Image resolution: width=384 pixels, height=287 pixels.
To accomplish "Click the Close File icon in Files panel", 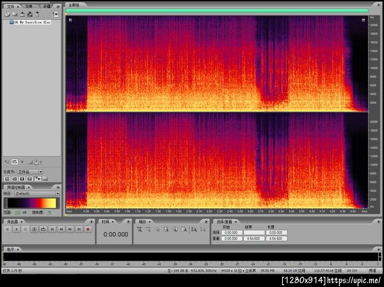I will (15, 15).
